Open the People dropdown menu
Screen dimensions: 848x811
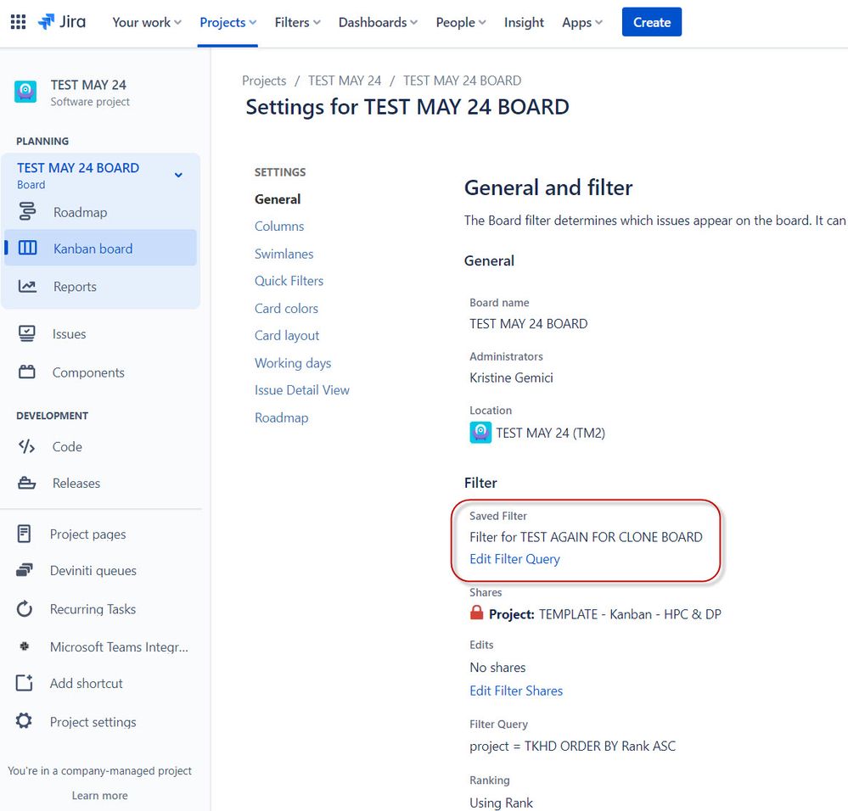(x=461, y=22)
